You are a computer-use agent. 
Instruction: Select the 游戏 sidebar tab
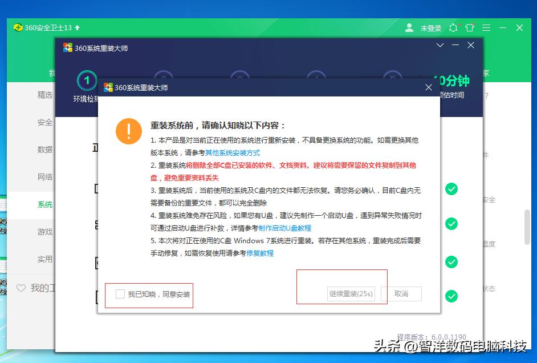(45, 231)
